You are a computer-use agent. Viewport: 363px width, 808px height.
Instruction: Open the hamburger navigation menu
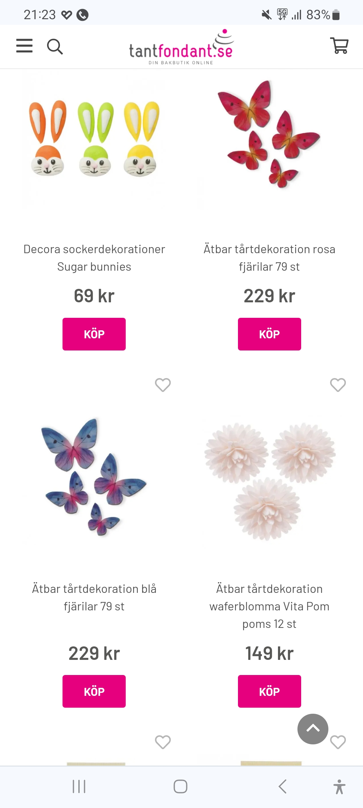pos(25,46)
